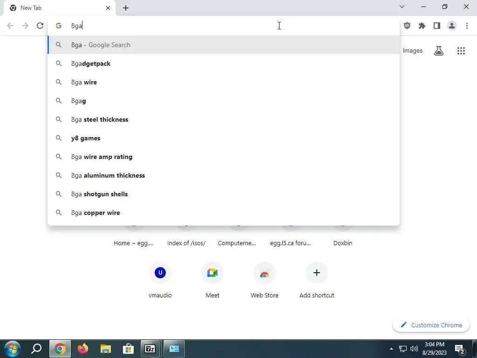477x358 pixels.
Task: Choose the '8ga wire' suggestion
Action: (x=224, y=82)
